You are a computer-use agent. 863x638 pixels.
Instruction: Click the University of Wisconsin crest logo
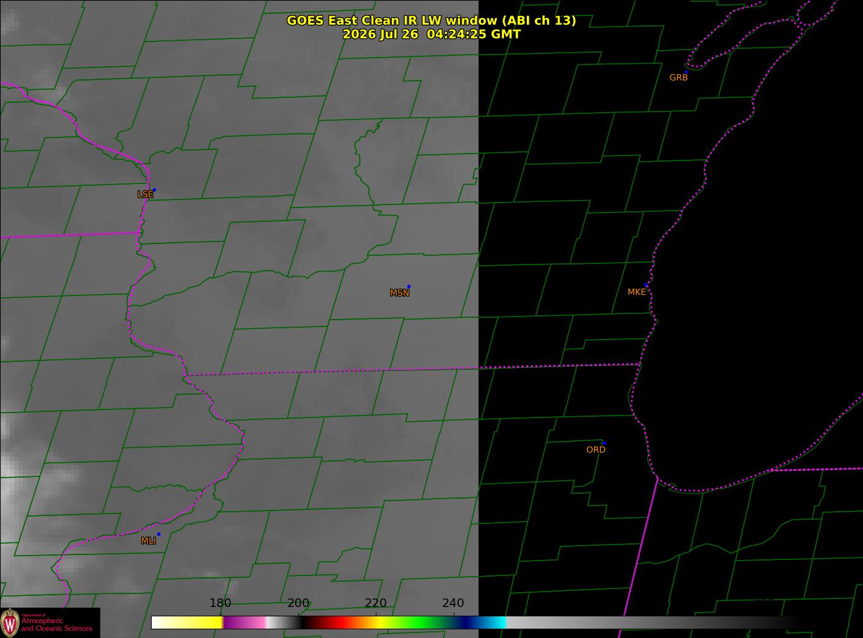[10, 622]
